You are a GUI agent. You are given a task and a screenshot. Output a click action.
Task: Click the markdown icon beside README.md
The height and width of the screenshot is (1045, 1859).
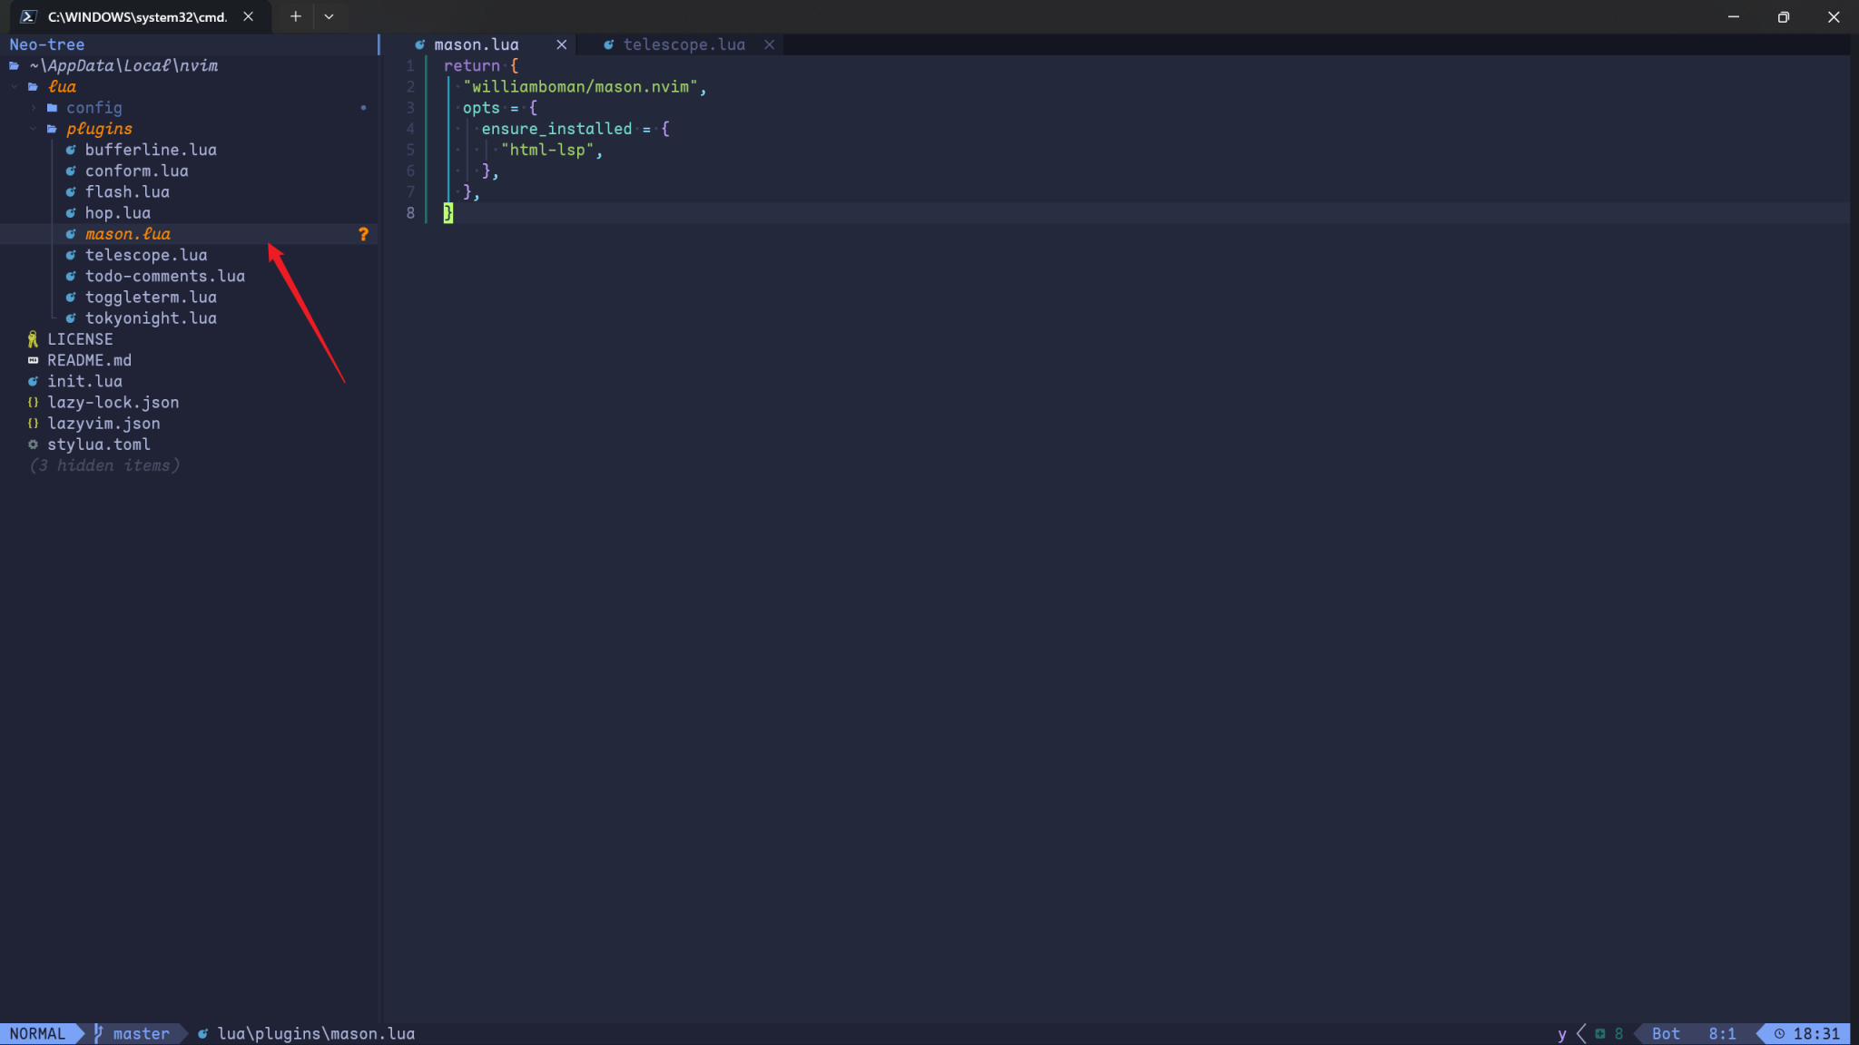click(x=33, y=360)
